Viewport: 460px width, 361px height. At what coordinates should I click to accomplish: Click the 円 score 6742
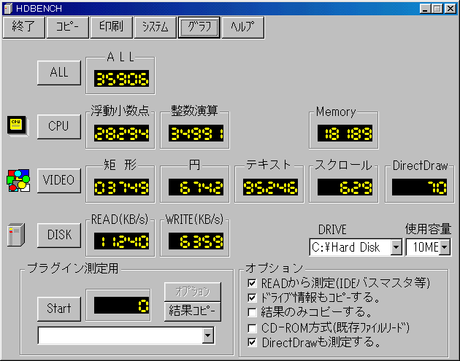click(x=196, y=187)
